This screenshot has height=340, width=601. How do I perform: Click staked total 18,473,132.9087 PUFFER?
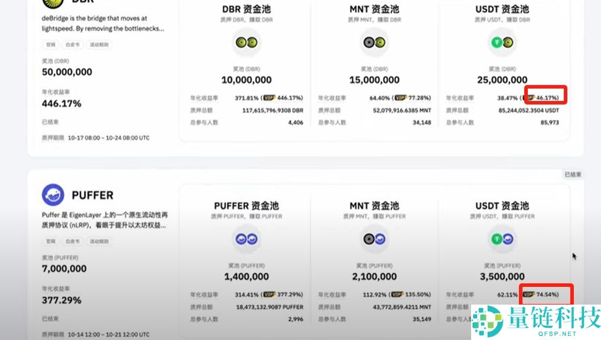(x=269, y=307)
